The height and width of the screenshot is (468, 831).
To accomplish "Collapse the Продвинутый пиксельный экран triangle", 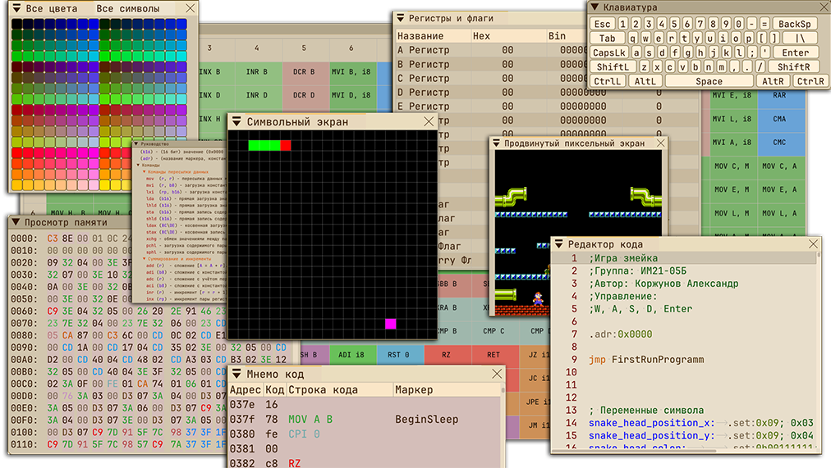I will pyautogui.click(x=497, y=143).
